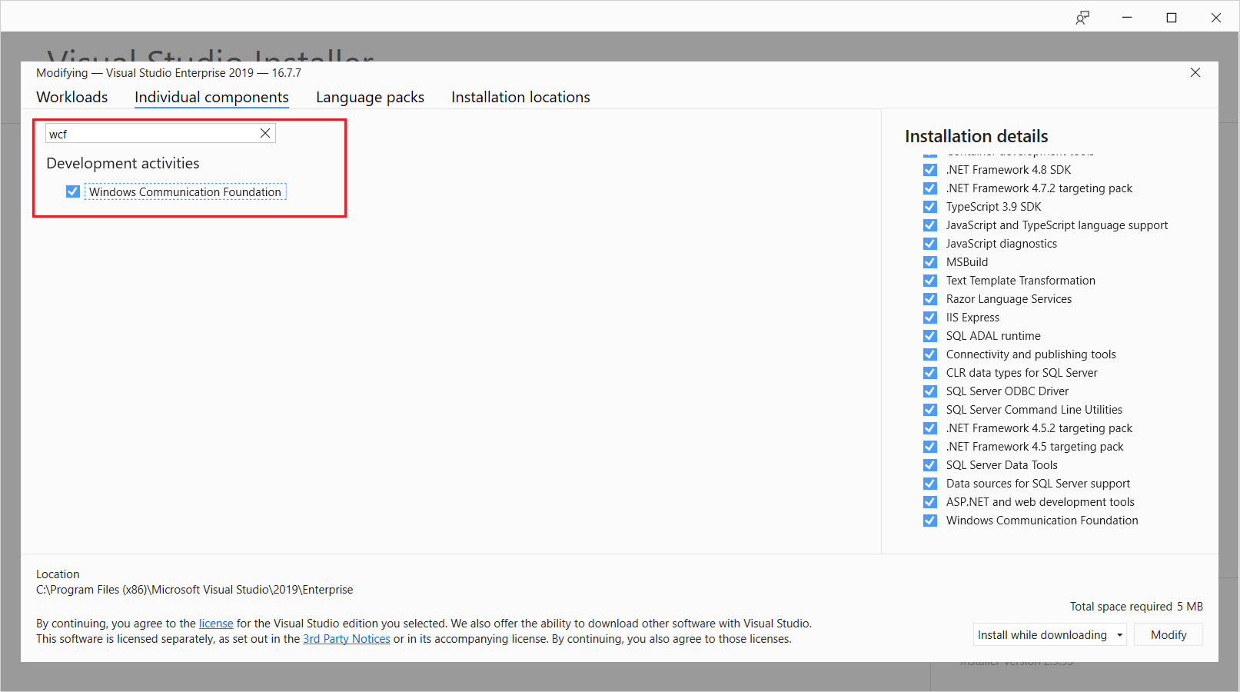Toggle JavaScript and TypeScript language support
1240x692 pixels.
point(930,225)
